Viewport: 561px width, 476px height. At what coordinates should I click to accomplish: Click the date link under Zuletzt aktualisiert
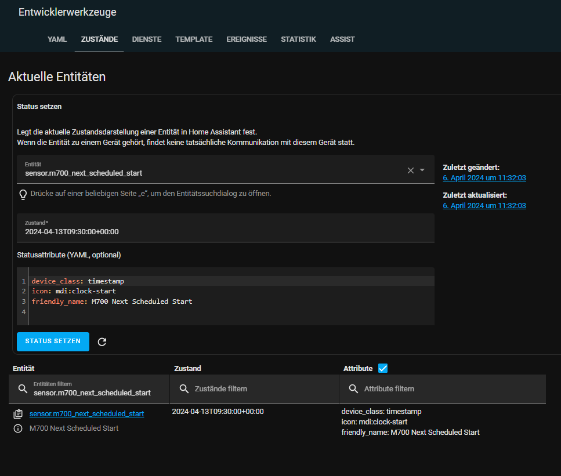pos(484,205)
